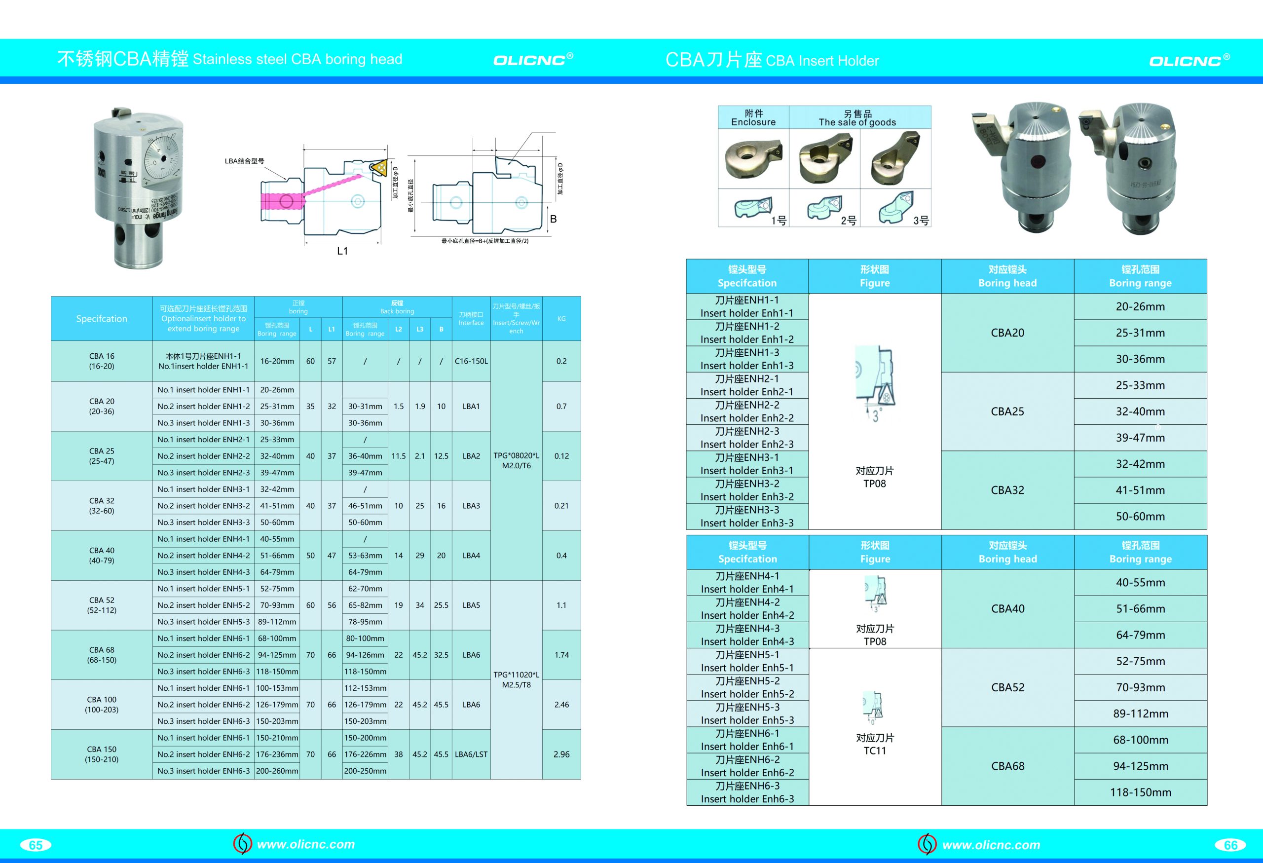Select the 3号 insert holder drawing

tap(896, 207)
